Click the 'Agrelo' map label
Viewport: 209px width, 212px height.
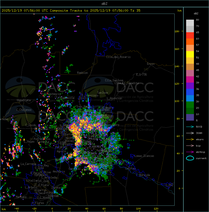tap(61, 151)
